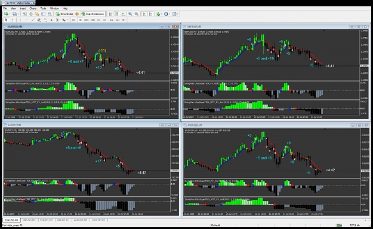Switch to the D1 timeframe
373x229 pixels.
pyautogui.click(x=111, y=20)
